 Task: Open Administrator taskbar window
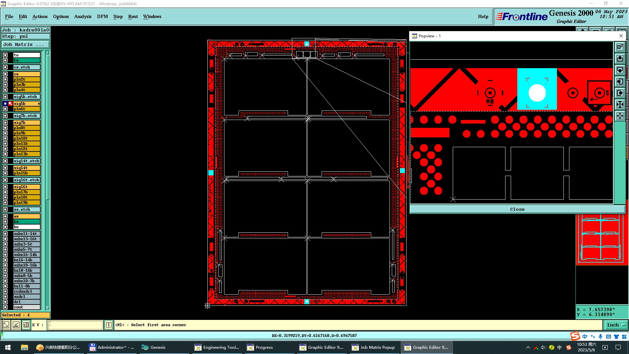tap(112, 347)
